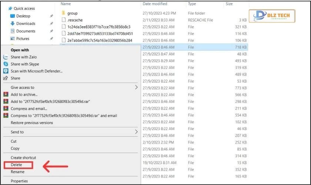311x185 pixels.
Task: Select Share with Zalo
Action: (x=24, y=57)
